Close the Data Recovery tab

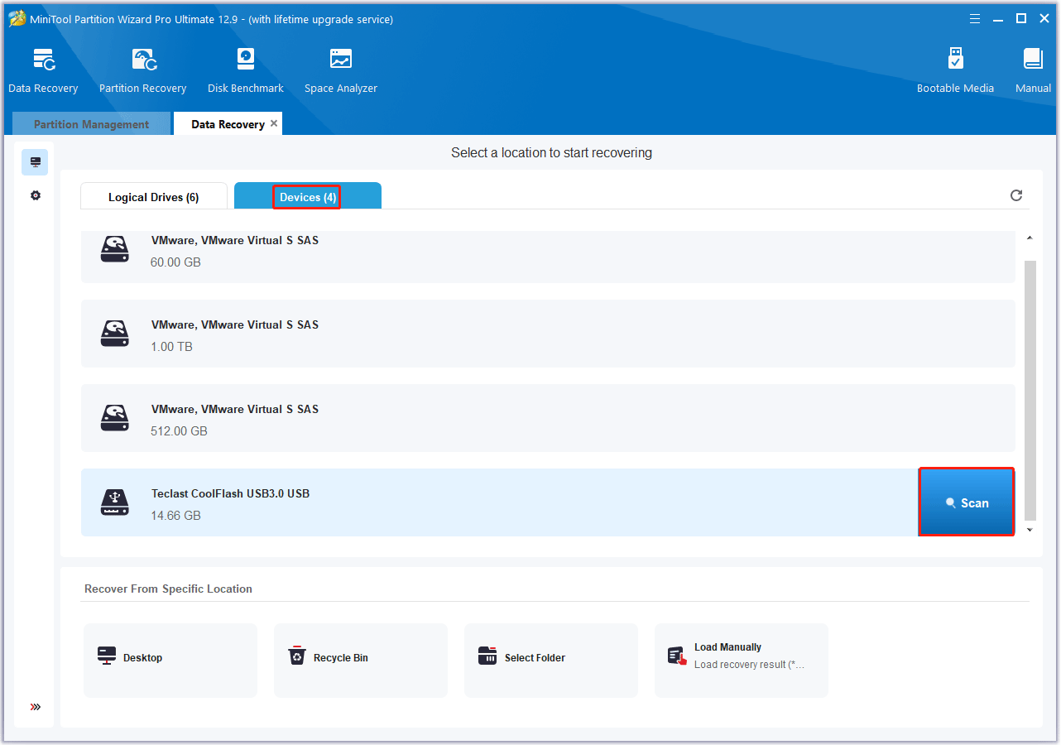tap(274, 123)
